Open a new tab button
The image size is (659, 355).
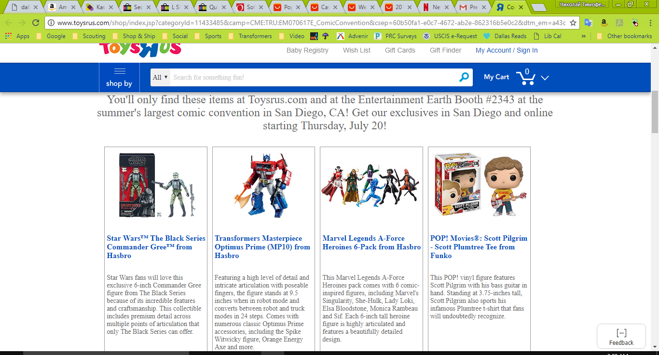[x=538, y=7]
